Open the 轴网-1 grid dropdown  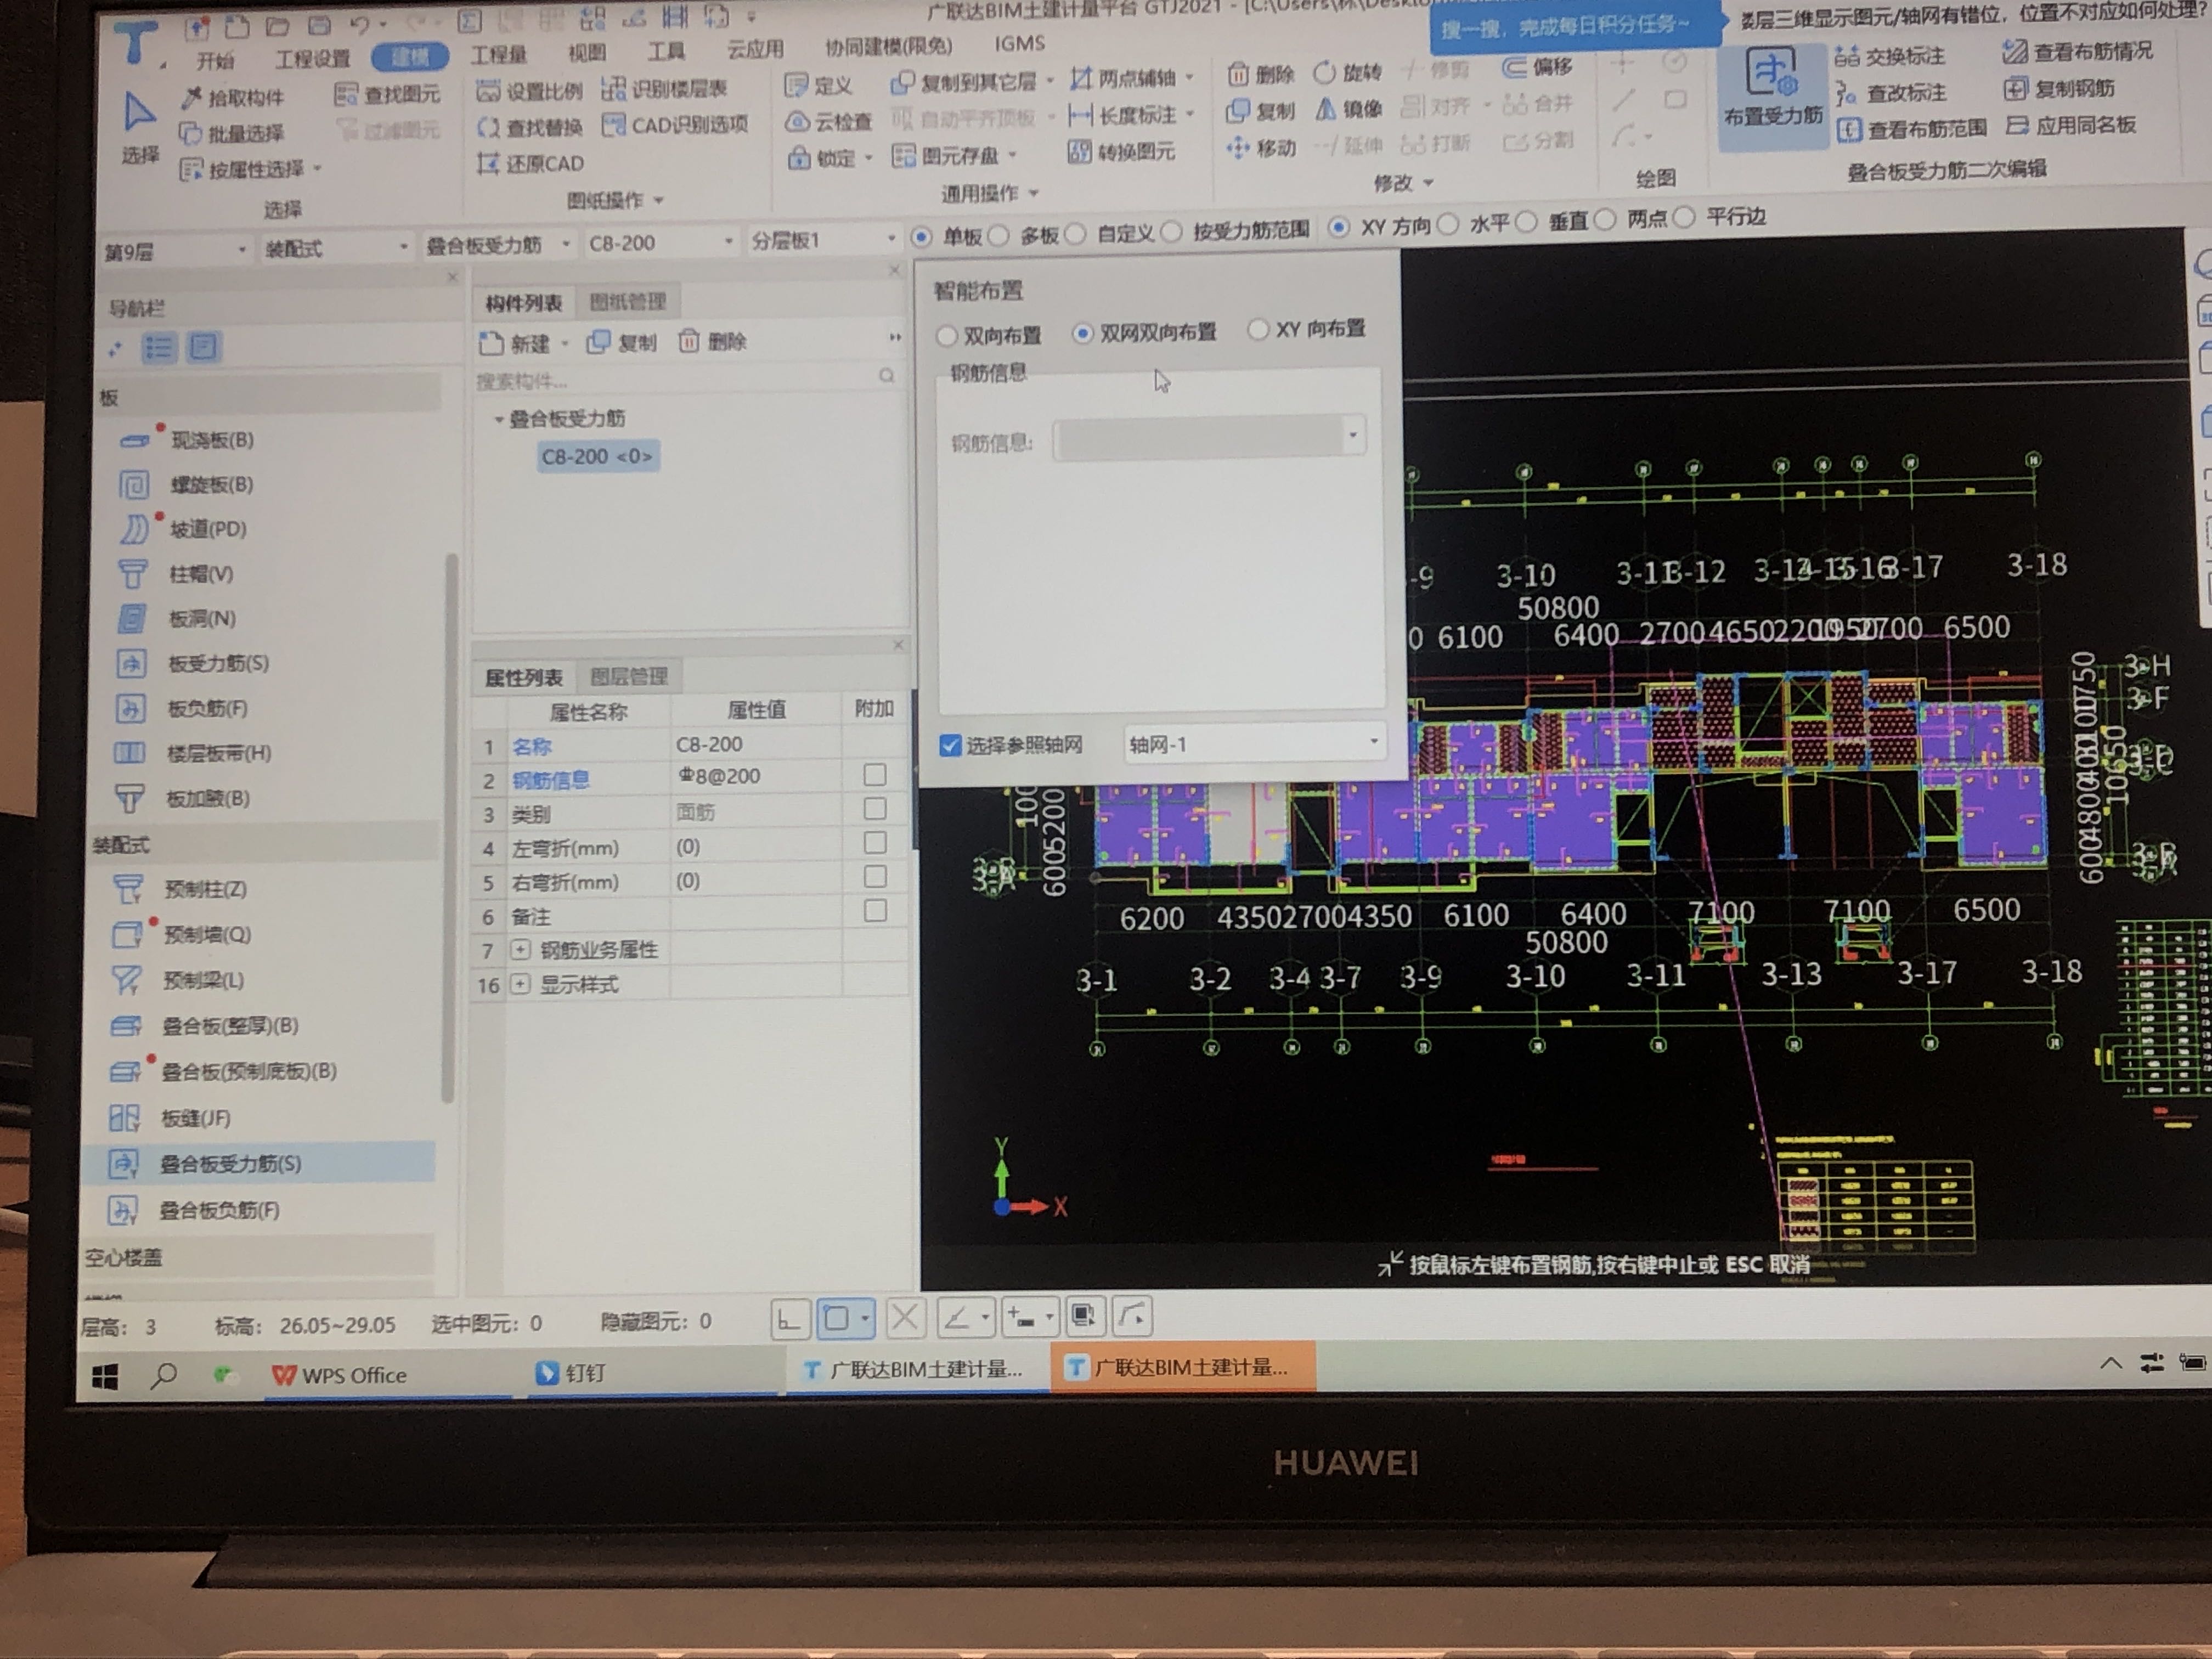1254,743
